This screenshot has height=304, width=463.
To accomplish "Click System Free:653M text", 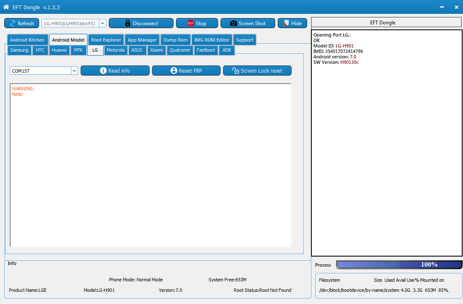I will pyautogui.click(x=227, y=280).
